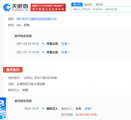This screenshot has height=120, width=131.
Task: Click the red 90,500,000.00元 execution amount
Action: 86,115
